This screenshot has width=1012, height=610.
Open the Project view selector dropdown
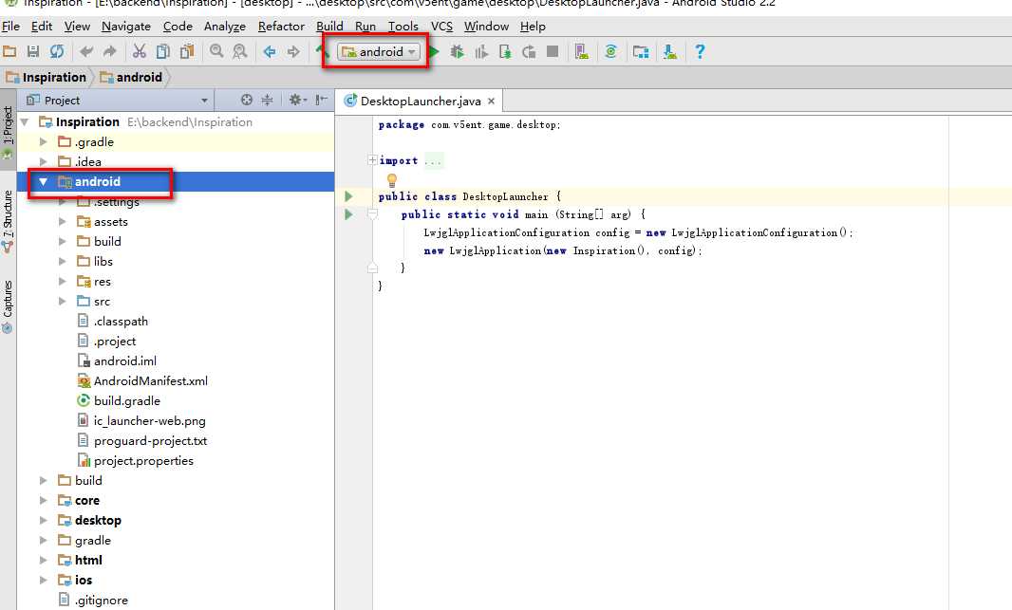pos(204,101)
